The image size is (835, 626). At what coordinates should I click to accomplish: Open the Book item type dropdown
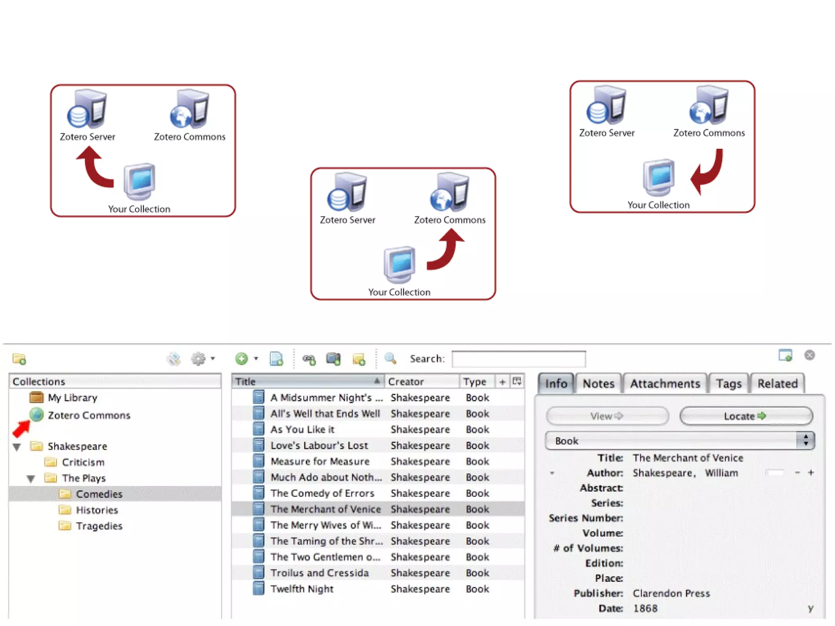point(679,441)
